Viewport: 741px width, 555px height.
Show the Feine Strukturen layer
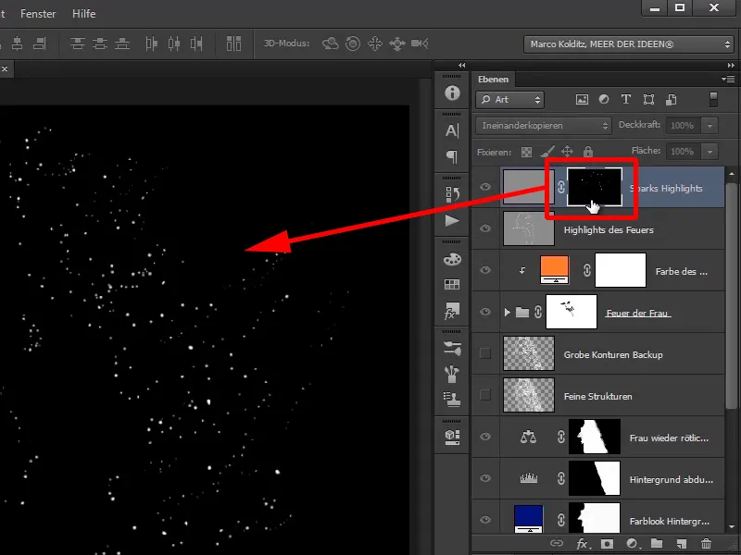(x=484, y=395)
